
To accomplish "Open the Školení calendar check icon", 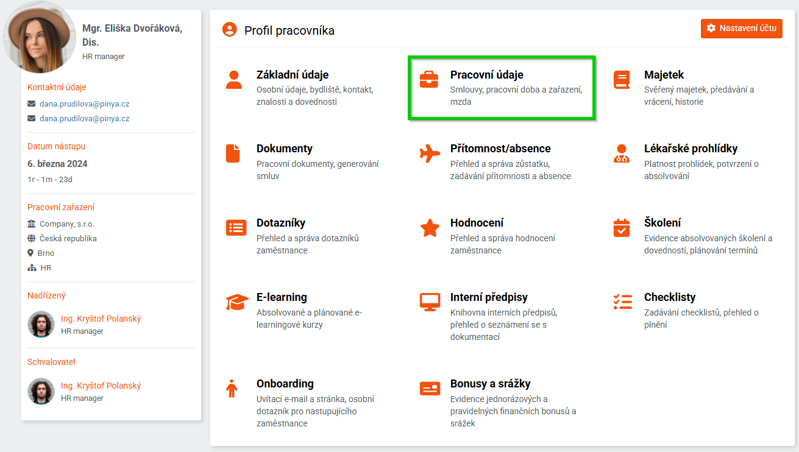I will pyautogui.click(x=622, y=228).
